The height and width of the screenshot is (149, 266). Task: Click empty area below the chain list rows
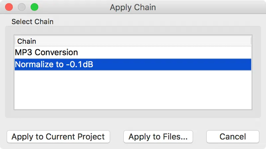[133, 90]
